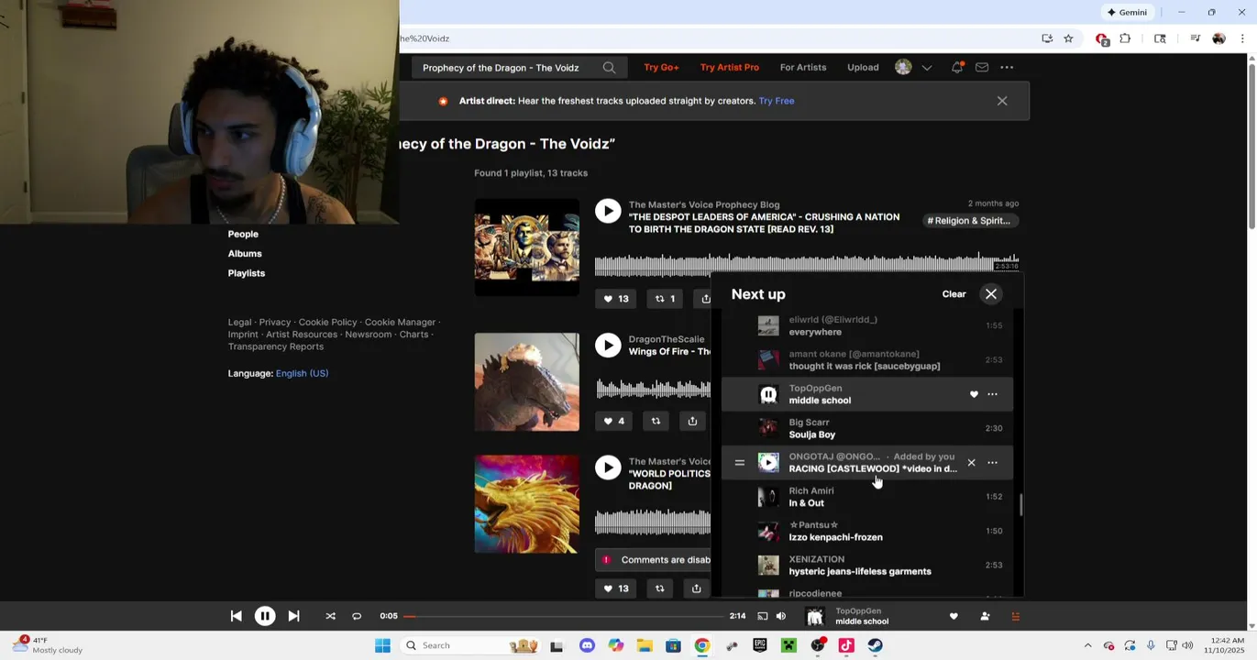This screenshot has height=660, width=1257.
Task: Close the Next up panel
Action: point(991,294)
